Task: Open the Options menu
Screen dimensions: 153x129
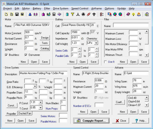Action: [109, 9]
